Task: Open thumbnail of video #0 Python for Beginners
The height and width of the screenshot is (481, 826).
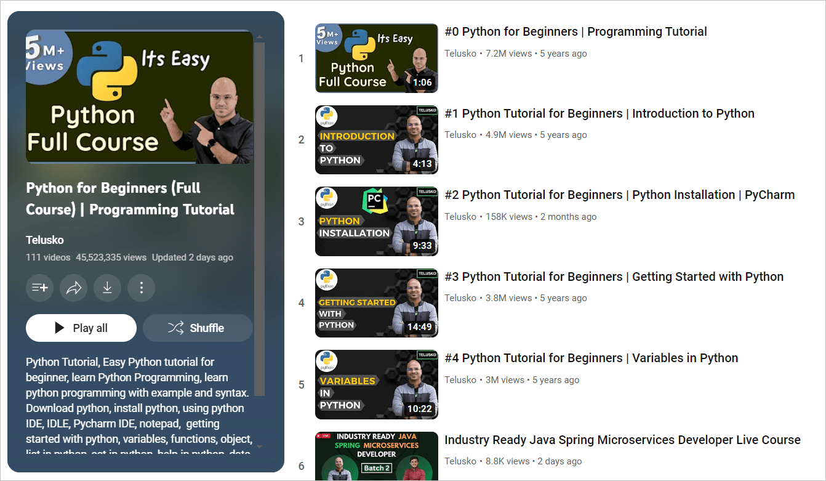Action: tap(377, 58)
